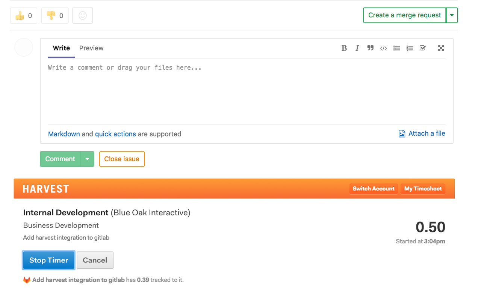Give the issue a thumbs down

[54, 15]
